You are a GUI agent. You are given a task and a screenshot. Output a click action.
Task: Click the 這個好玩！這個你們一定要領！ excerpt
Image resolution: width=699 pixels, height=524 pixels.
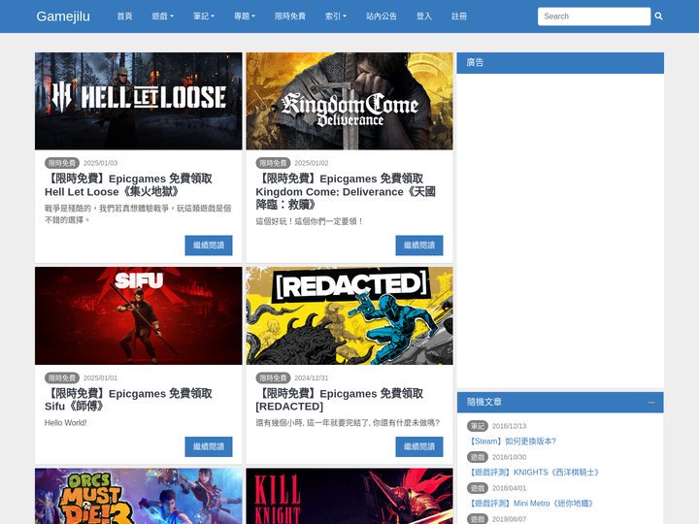pos(310,221)
